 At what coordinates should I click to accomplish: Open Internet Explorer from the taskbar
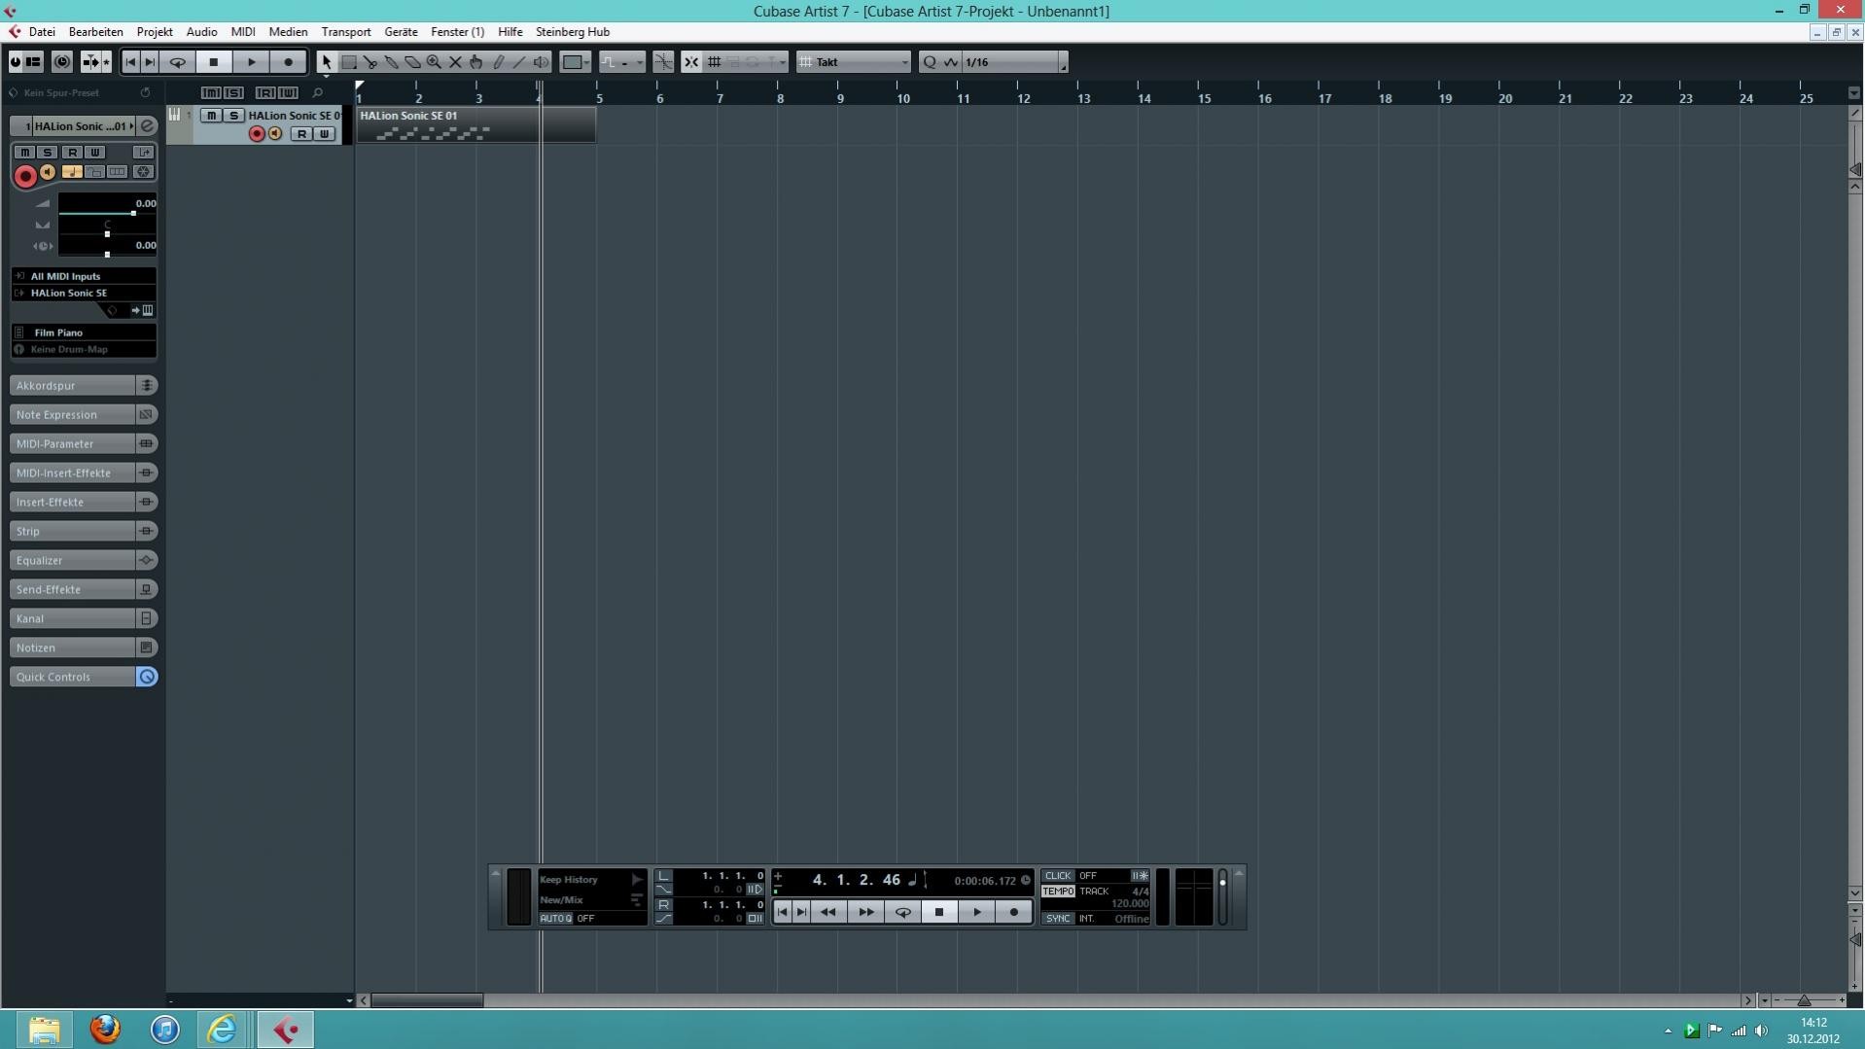tap(222, 1029)
